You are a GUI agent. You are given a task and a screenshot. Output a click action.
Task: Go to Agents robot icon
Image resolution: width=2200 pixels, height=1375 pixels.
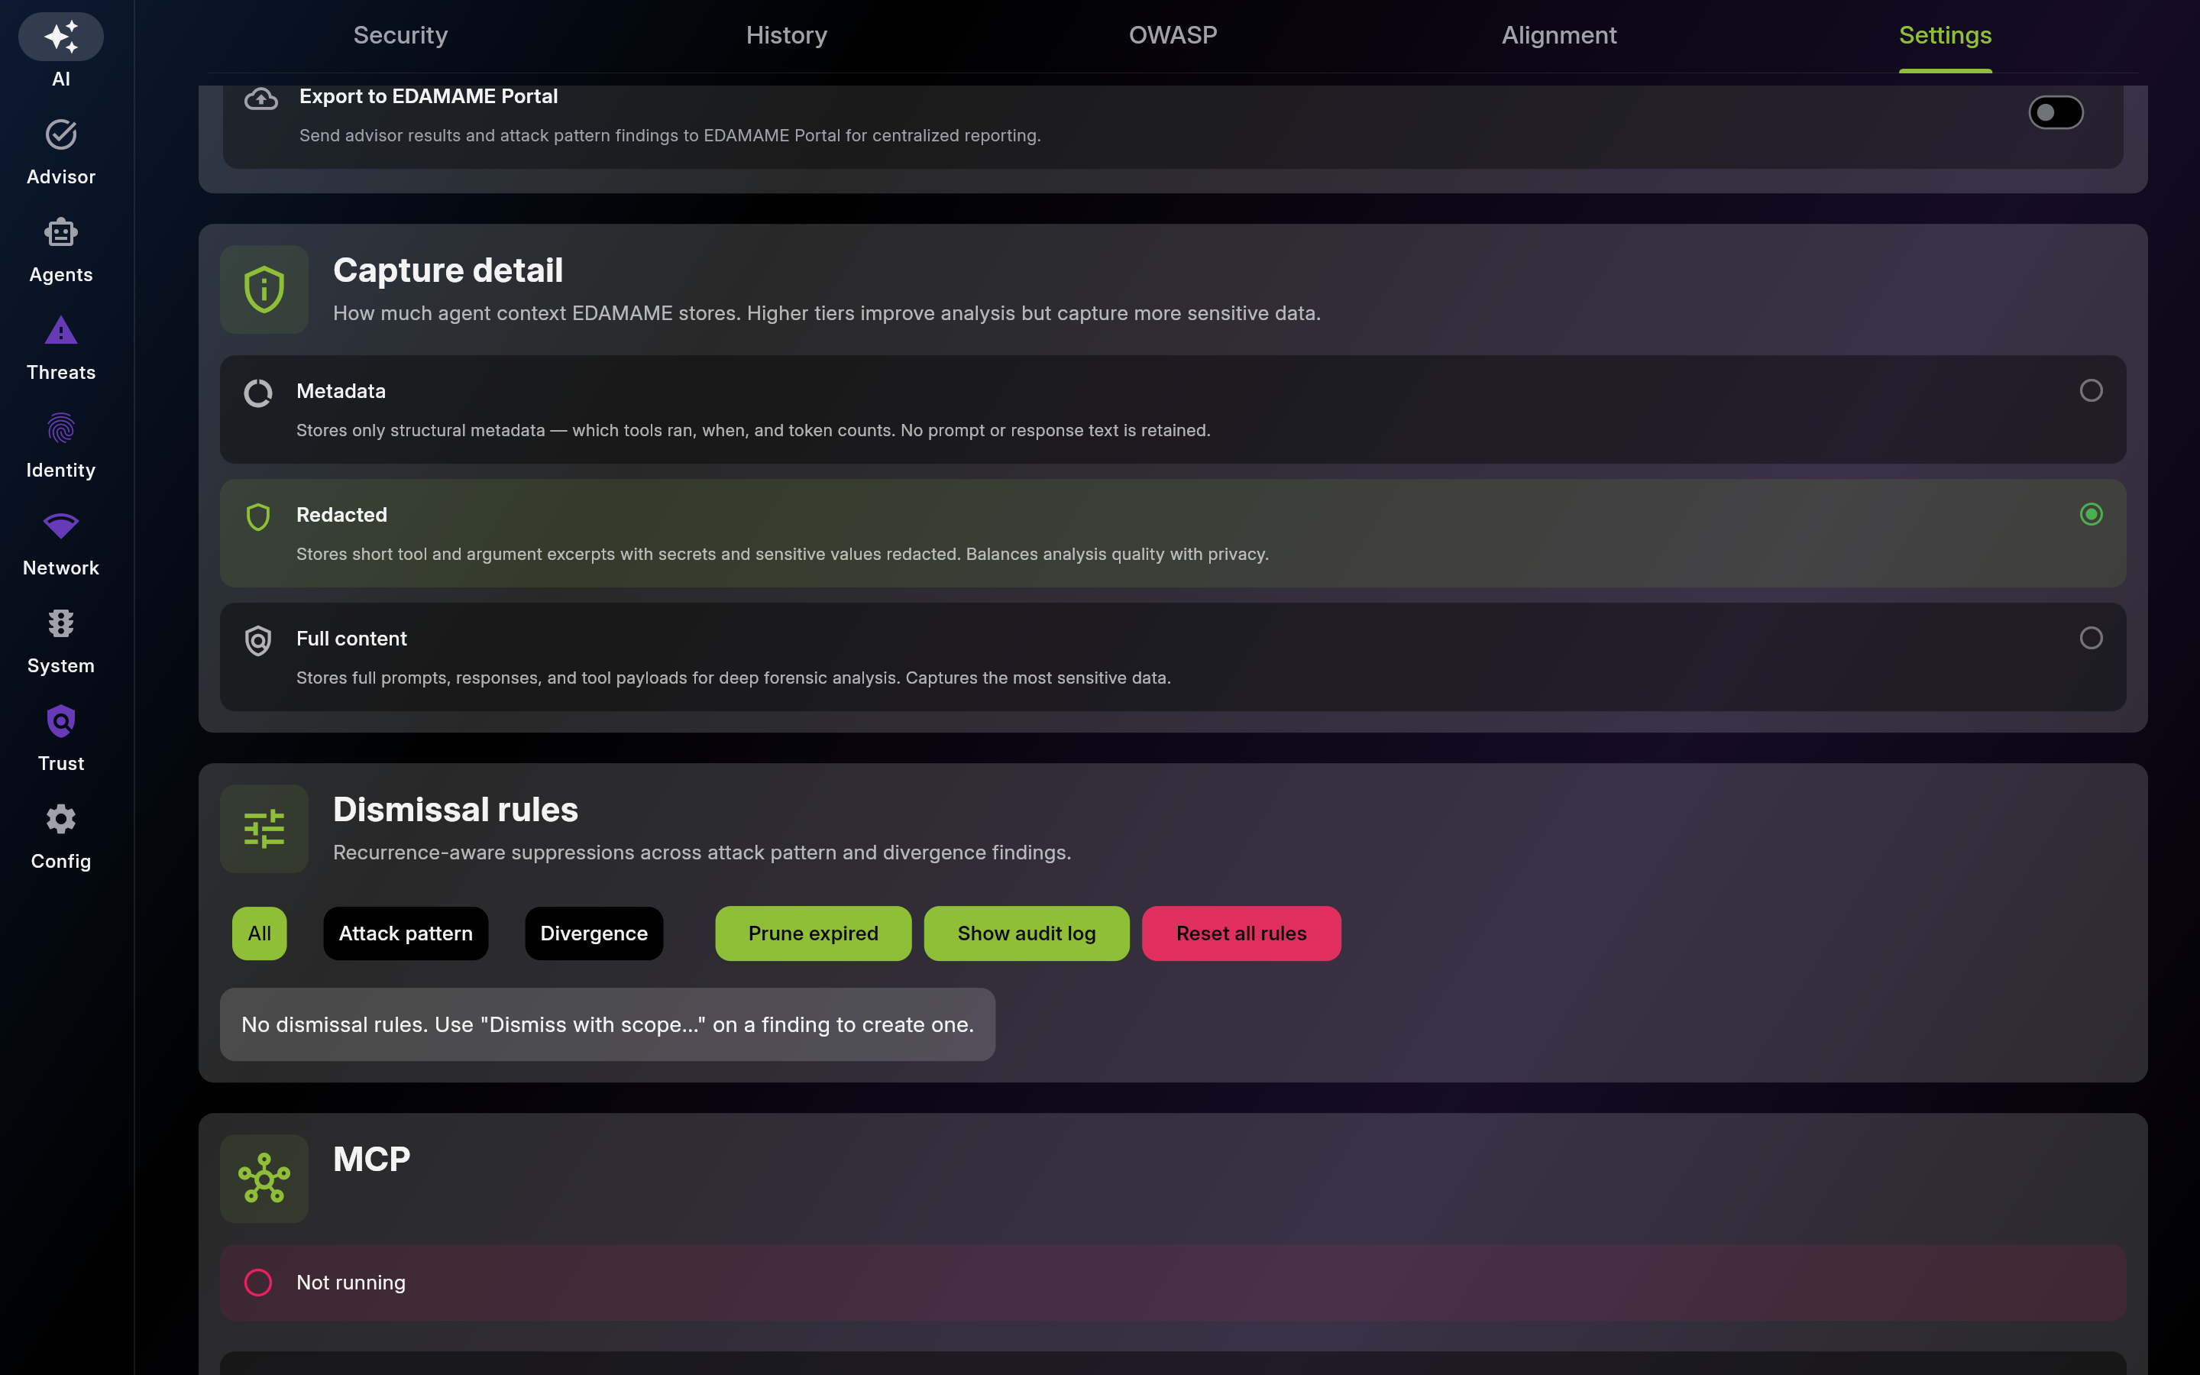[x=61, y=233]
